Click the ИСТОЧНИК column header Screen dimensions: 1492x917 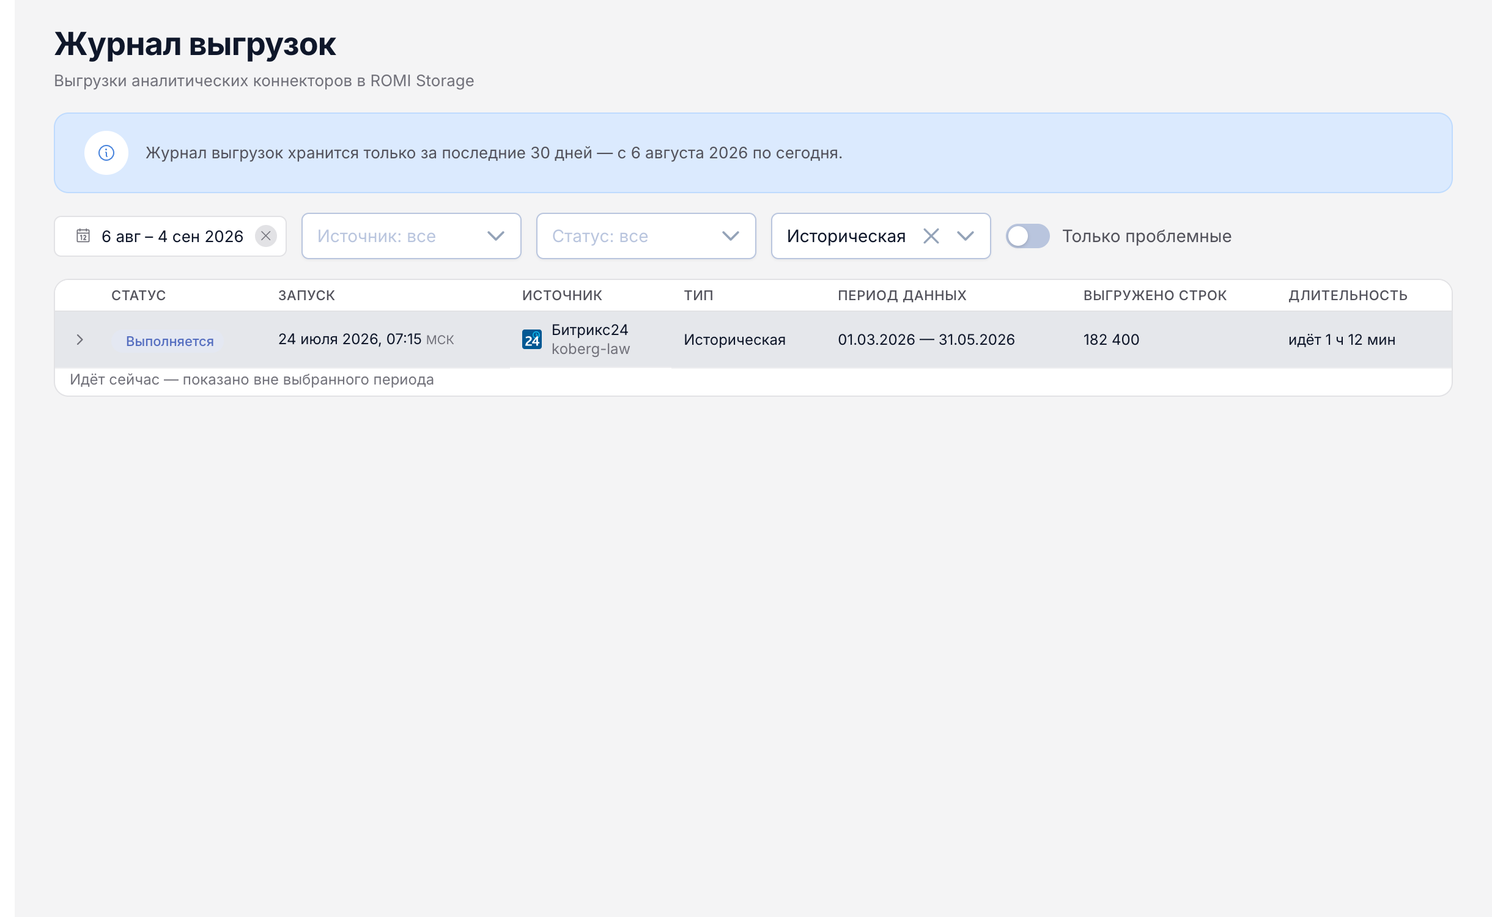pyautogui.click(x=563, y=295)
